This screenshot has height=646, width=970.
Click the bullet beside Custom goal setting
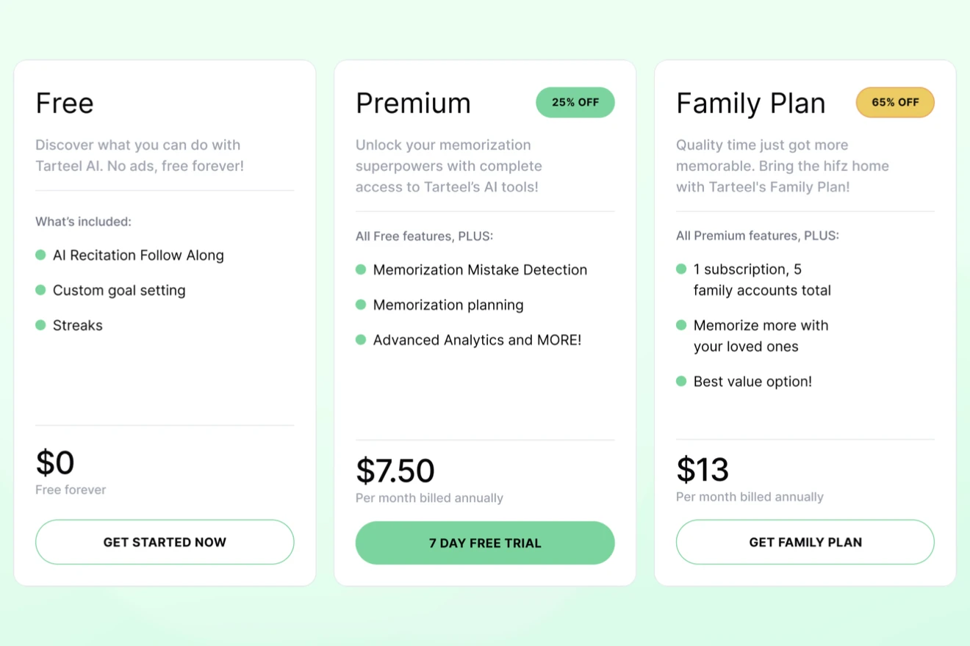tap(40, 290)
